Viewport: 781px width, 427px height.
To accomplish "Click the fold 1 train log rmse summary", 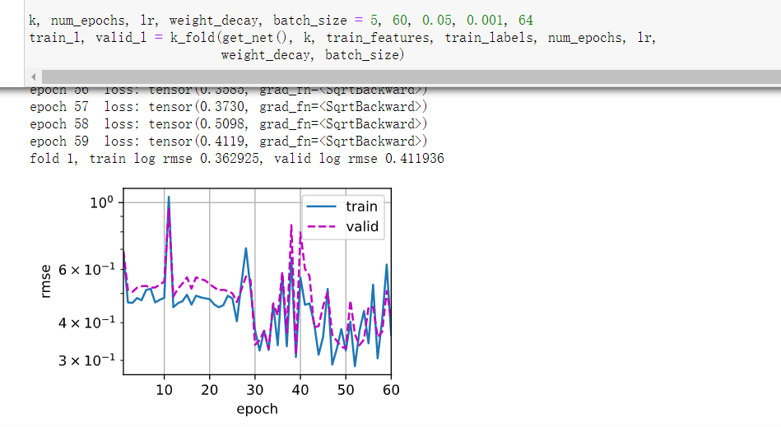I will [236, 159].
